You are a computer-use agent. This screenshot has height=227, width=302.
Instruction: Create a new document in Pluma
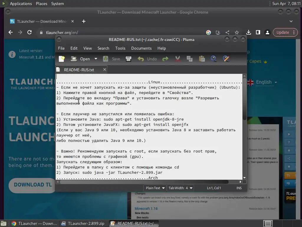point(62,59)
